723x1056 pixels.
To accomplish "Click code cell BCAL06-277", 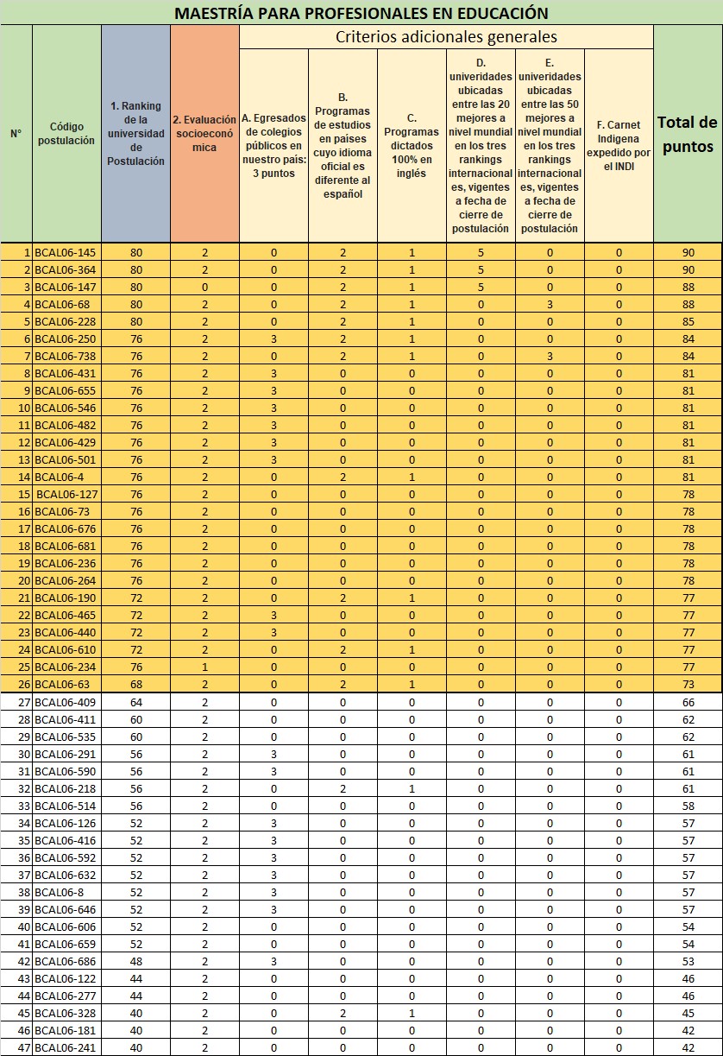I will click(x=66, y=996).
